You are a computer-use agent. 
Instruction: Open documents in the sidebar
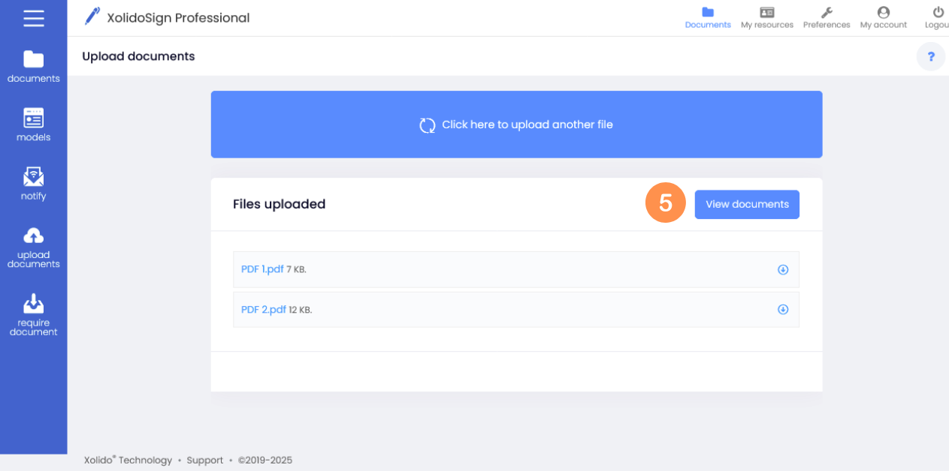[x=33, y=67]
